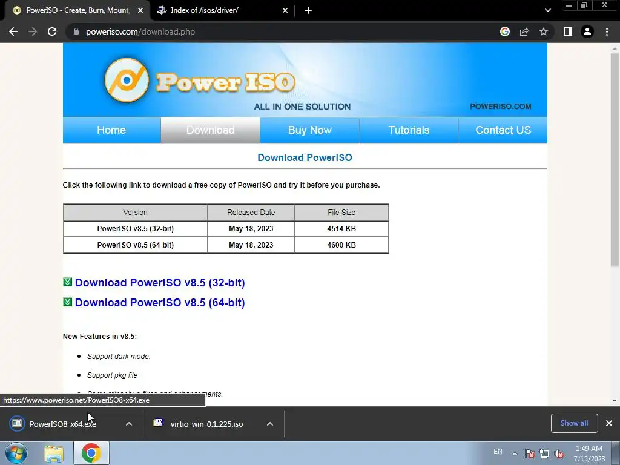Click the File Size column header
620x465 pixels.
pyautogui.click(x=341, y=213)
